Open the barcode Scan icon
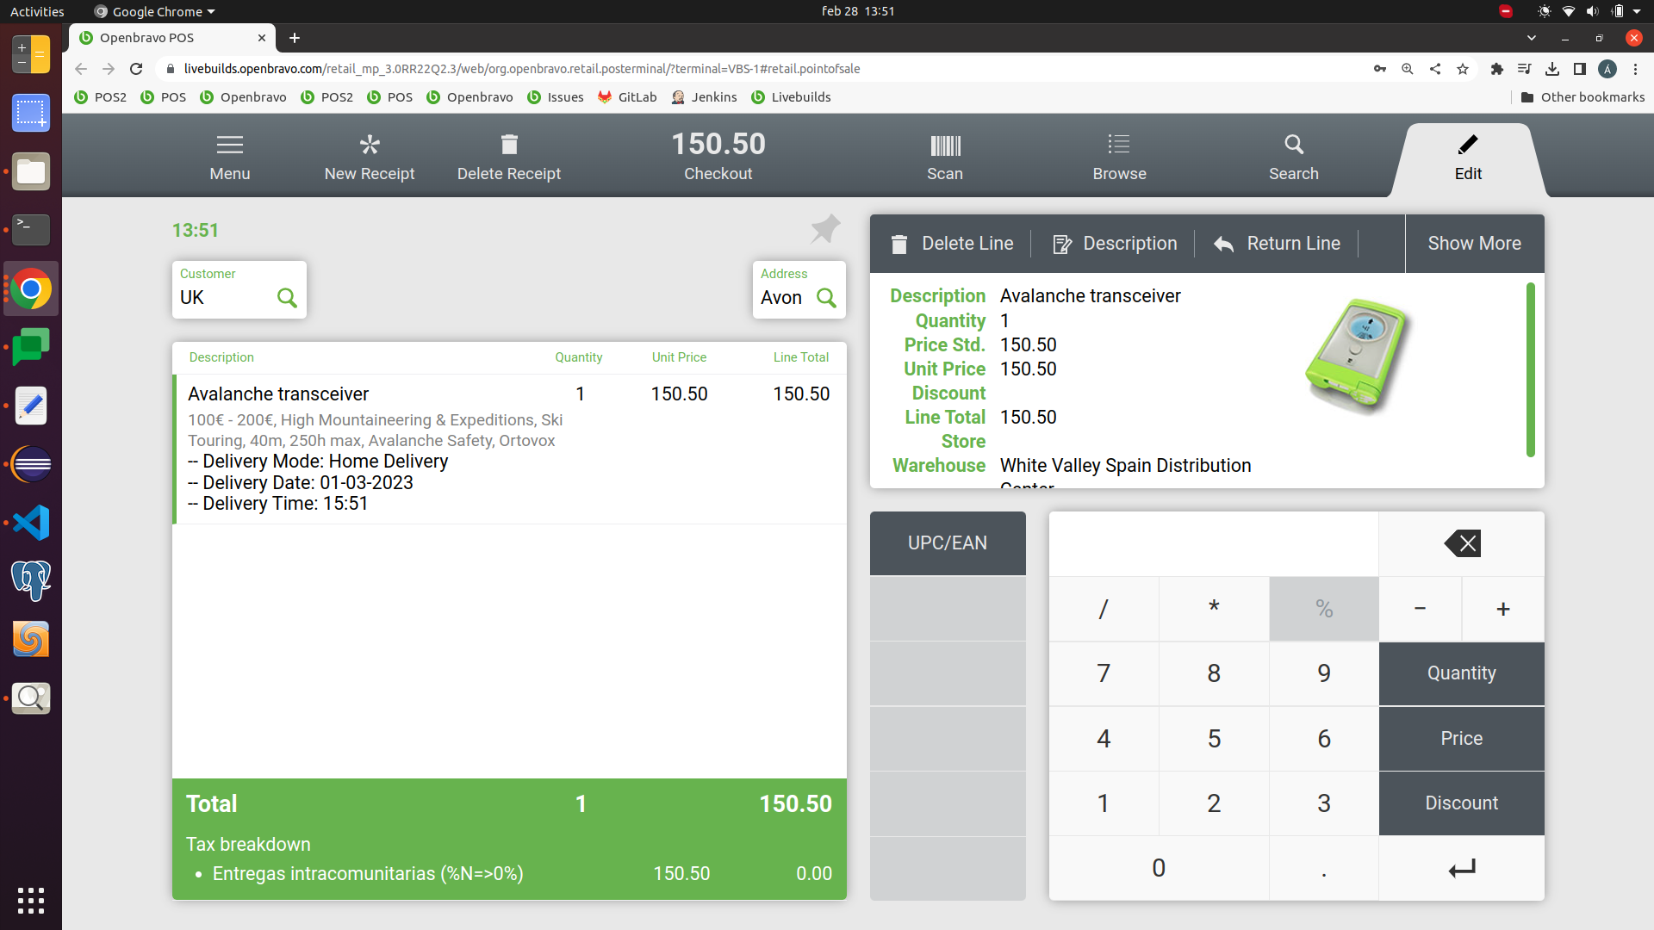 coord(945,145)
